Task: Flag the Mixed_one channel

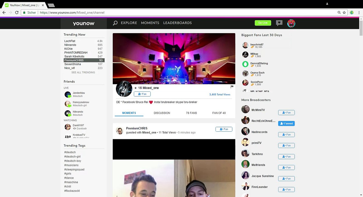Action: click(x=232, y=87)
